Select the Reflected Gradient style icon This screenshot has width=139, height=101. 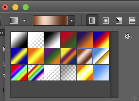(132, 21)
